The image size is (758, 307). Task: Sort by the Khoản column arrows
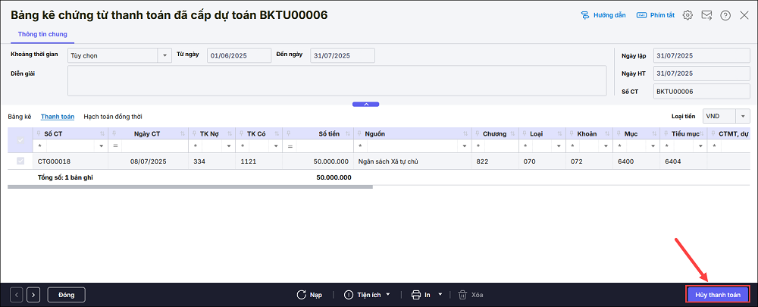click(x=606, y=133)
